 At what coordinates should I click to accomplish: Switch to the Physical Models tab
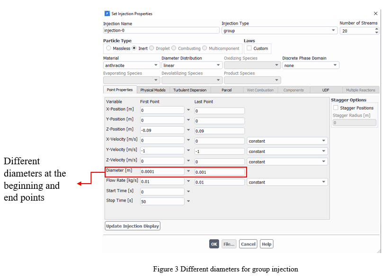pyautogui.click(x=152, y=90)
